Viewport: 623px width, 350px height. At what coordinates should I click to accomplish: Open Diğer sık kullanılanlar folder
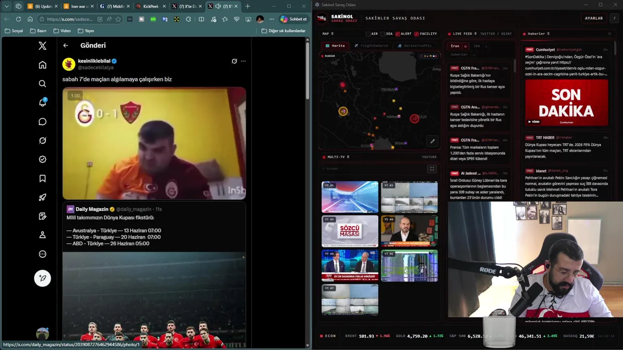coord(284,31)
